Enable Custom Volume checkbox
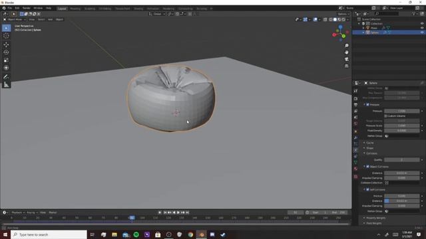The width and height of the screenshot is (426, 239). click(x=386, y=116)
